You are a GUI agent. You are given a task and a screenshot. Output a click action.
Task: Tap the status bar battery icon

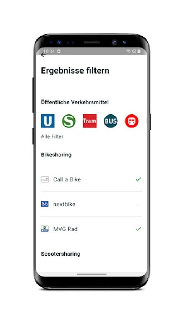point(139,51)
